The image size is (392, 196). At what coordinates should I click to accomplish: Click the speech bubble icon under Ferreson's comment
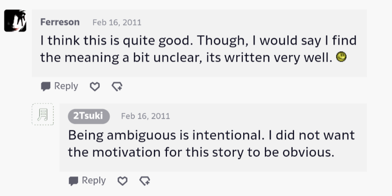46,86
